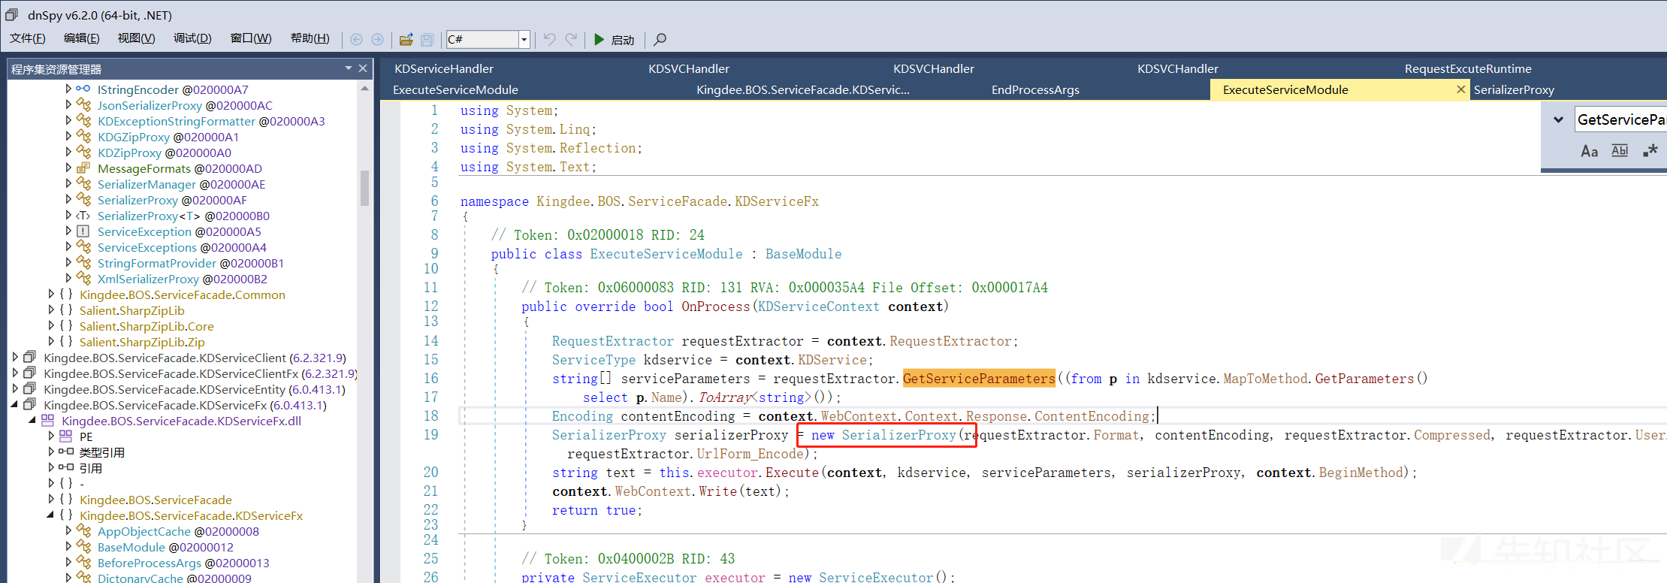
Task: Open the 编辑(E) menu
Action: coord(81,38)
